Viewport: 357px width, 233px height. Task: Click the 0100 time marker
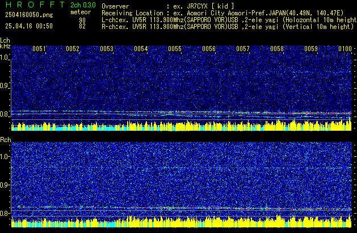(345, 49)
